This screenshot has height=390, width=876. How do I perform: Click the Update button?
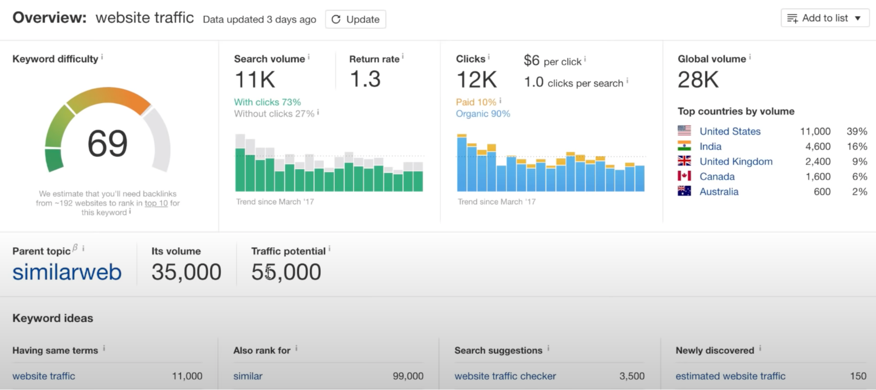click(x=355, y=19)
